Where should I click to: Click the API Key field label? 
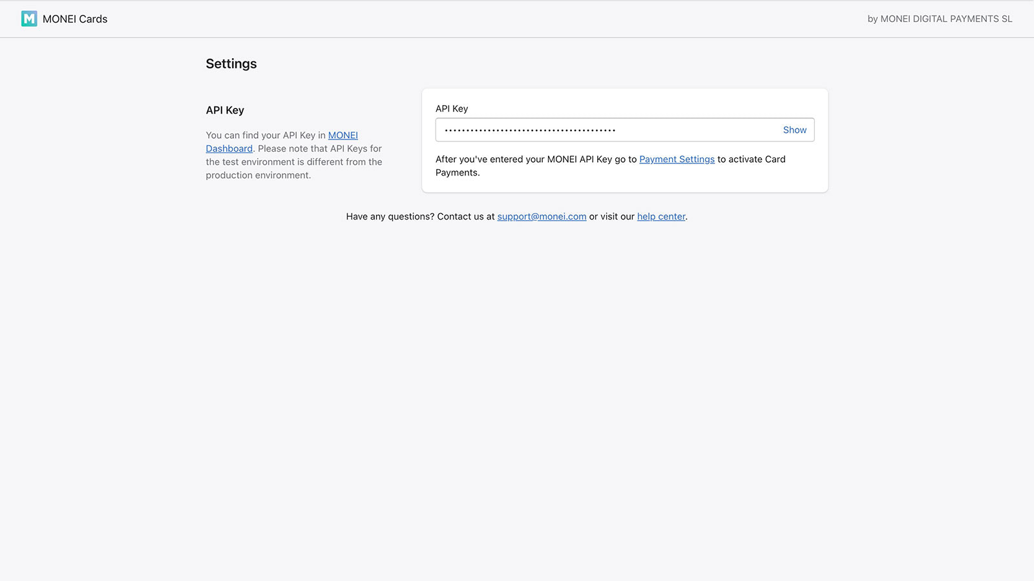(452, 108)
